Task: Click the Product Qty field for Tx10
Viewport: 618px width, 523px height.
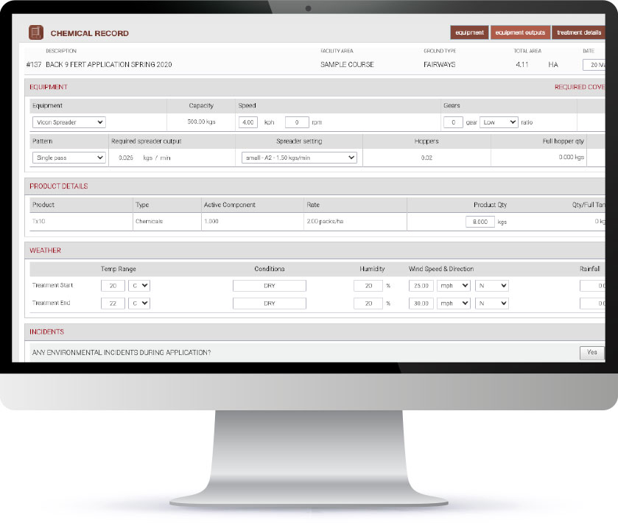Action: [x=480, y=222]
